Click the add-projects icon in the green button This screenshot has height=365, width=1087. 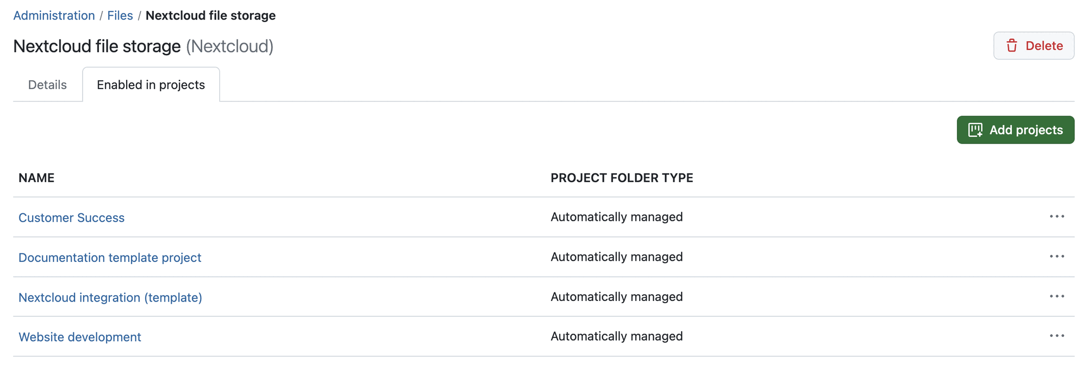pyautogui.click(x=974, y=130)
